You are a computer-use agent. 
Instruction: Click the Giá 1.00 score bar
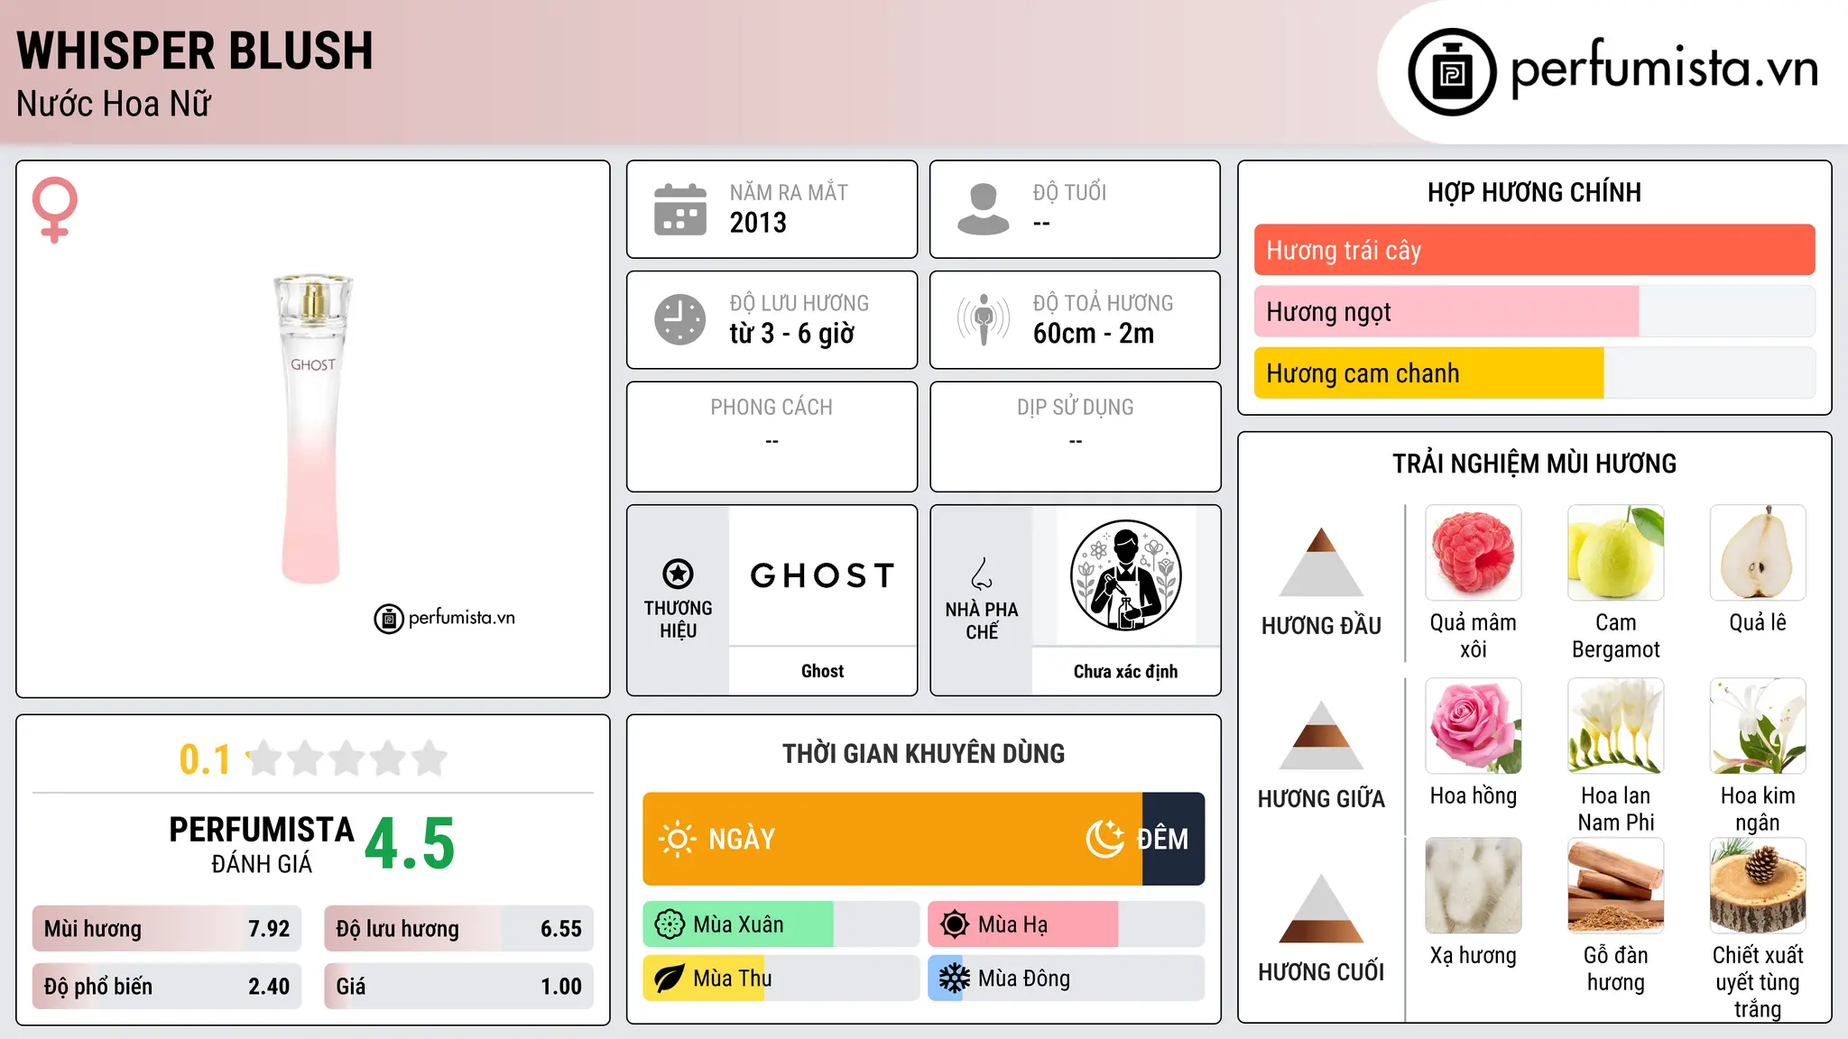[458, 986]
